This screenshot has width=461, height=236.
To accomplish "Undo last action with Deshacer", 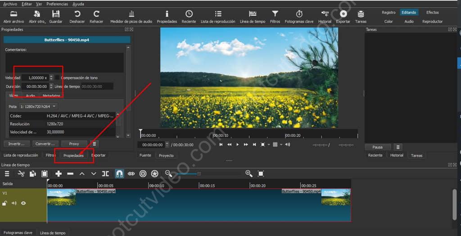I will 77,17.
